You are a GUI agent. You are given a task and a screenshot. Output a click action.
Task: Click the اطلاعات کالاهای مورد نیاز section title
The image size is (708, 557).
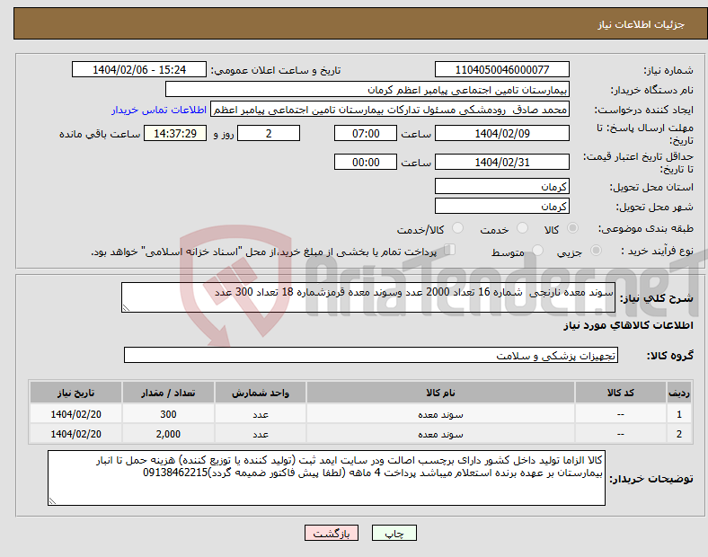(628, 325)
